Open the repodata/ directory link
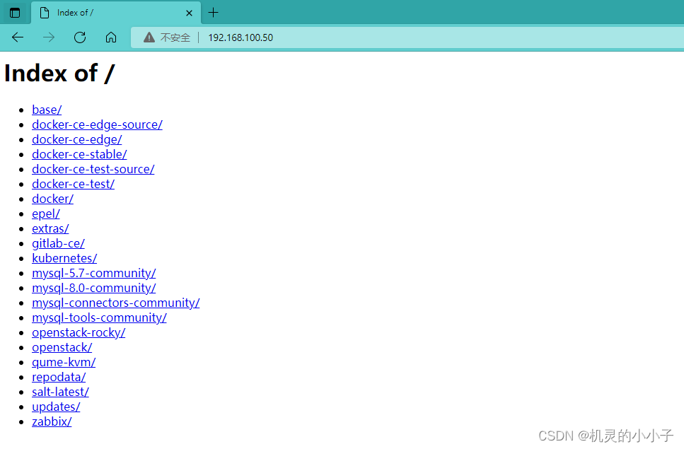The height and width of the screenshot is (449, 684). click(59, 377)
